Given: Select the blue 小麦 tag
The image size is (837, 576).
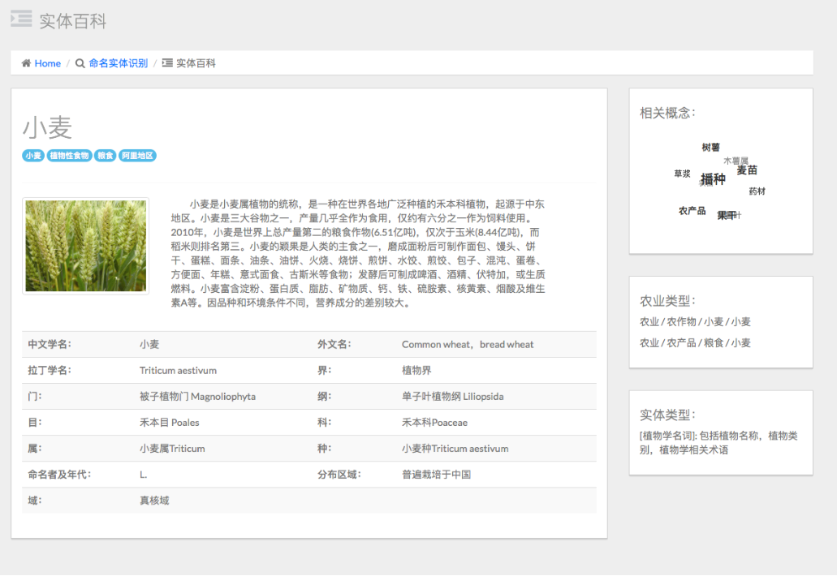Looking at the screenshot, I should (x=32, y=155).
